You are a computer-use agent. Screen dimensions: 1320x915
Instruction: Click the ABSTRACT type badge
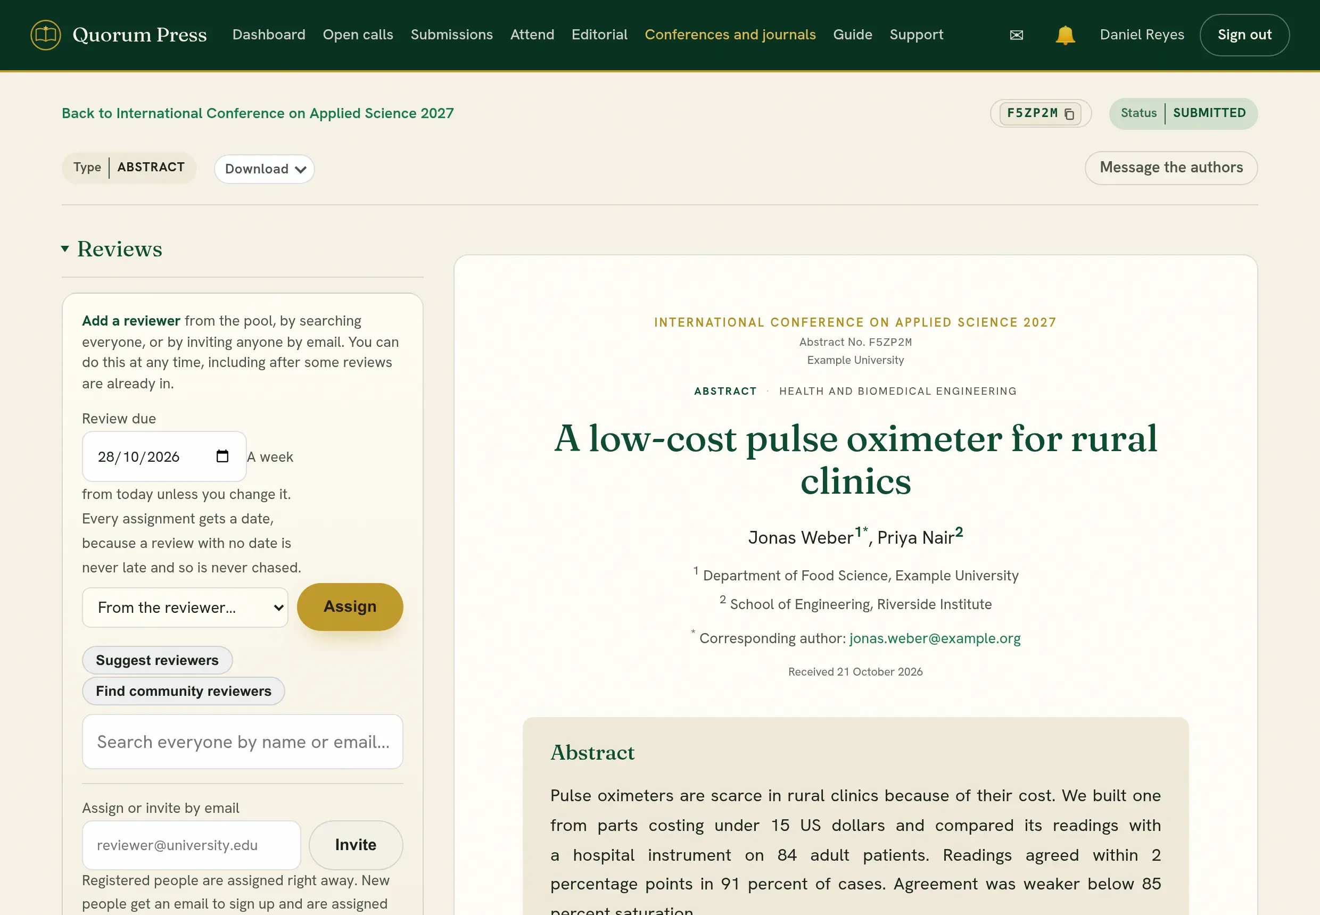click(x=129, y=168)
